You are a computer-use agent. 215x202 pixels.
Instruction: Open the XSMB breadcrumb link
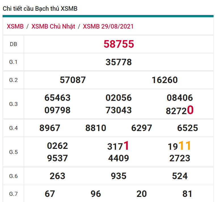coord(15,27)
